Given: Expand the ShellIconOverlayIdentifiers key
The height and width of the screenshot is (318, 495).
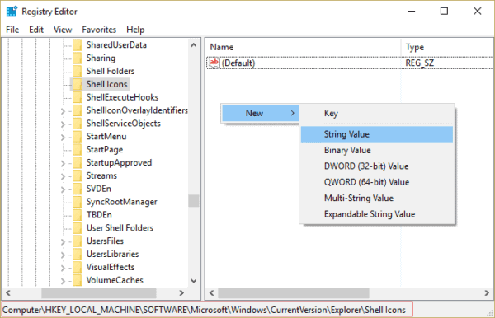Looking at the screenshot, I should point(63,111).
